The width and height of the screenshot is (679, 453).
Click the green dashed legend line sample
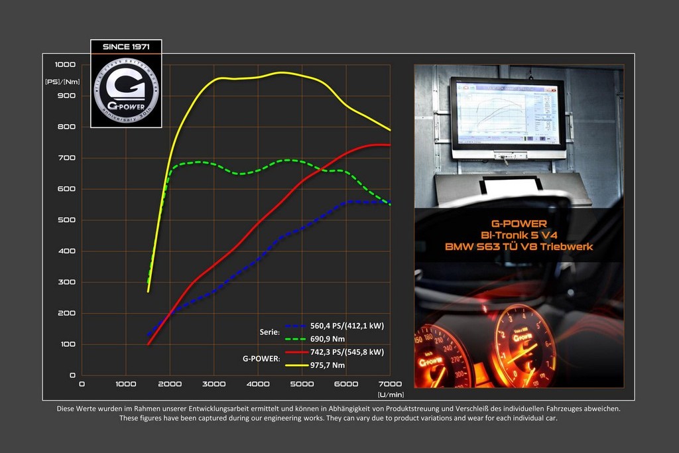pyautogui.click(x=296, y=339)
